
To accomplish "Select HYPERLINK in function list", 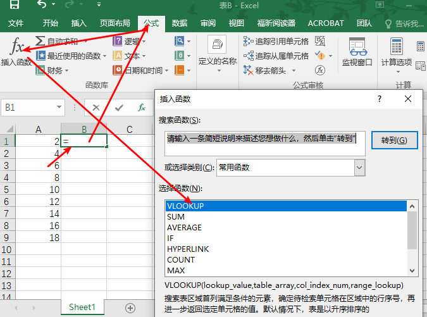I will 286,249.
